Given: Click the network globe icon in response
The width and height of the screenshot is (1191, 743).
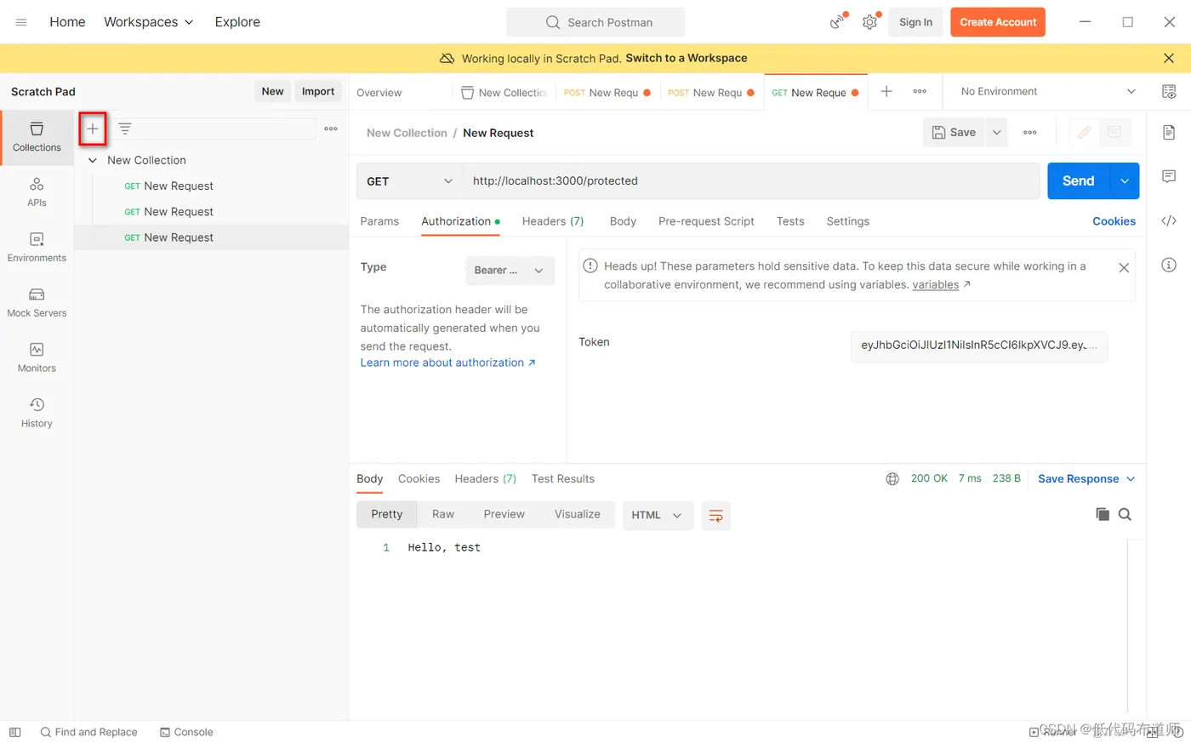Looking at the screenshot, I should 892,479.
